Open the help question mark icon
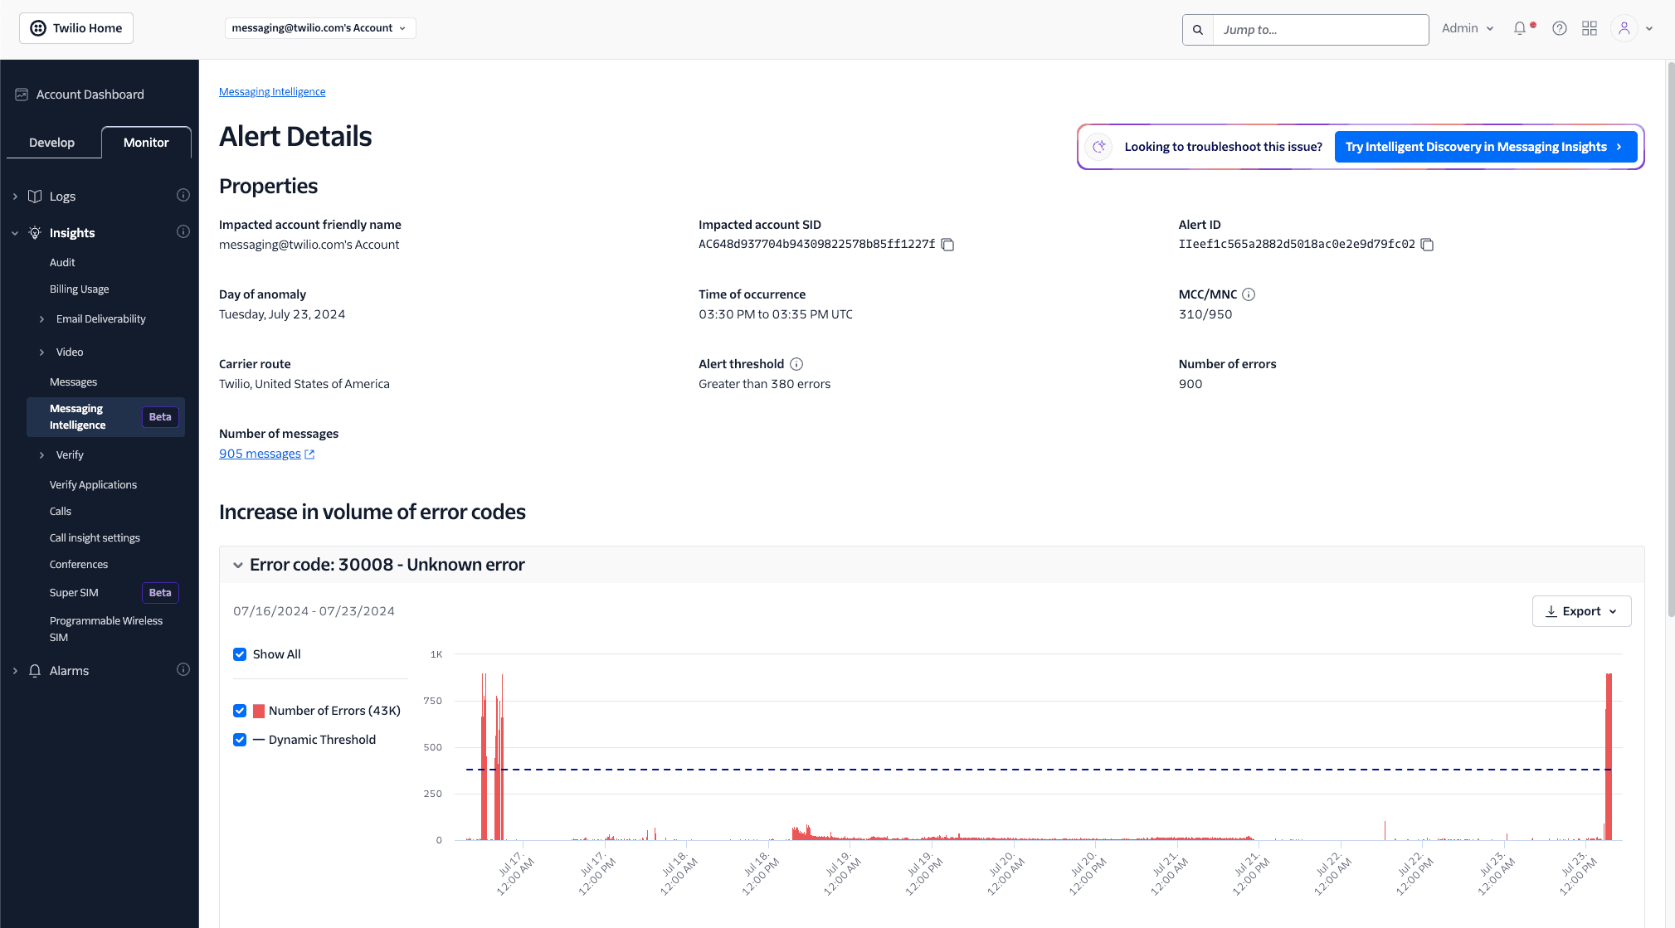 1559,27
